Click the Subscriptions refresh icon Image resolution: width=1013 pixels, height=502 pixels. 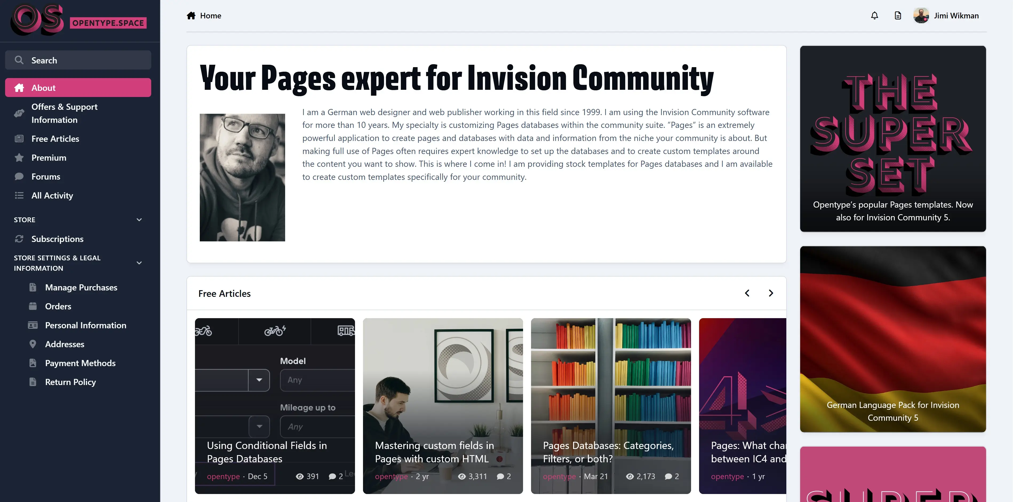click(x=19, y=239)
